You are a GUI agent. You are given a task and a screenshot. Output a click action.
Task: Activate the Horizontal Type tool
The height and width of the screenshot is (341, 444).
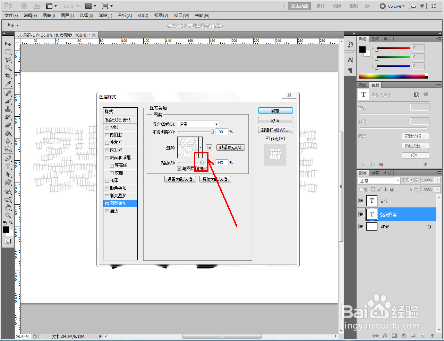click(x=8, y=165)
